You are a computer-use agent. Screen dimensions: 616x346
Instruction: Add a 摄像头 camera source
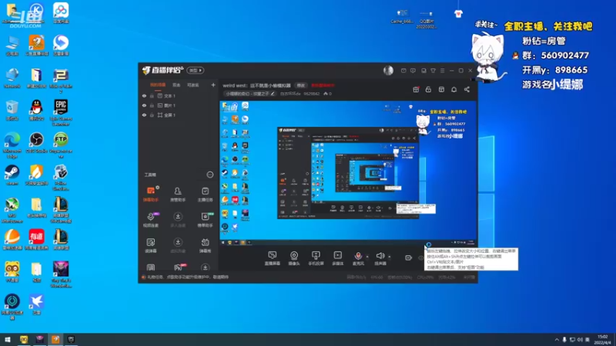point(294,258)
